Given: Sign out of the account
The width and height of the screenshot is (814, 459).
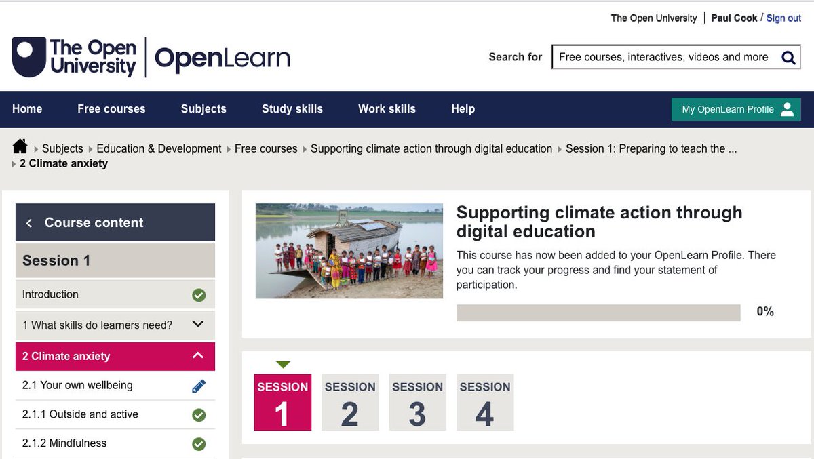Looking at the screenshot, I should pyautogui.click(x=783, y=18).
